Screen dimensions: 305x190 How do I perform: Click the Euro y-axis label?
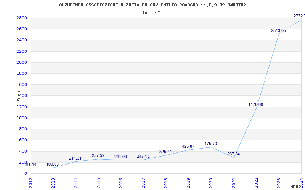pos(19,96)
